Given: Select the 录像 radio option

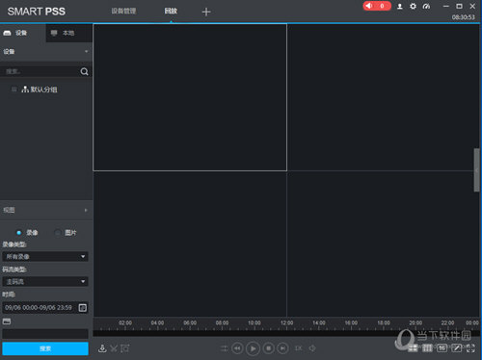Looking at the screenshot, I should [x=19, y=233].
